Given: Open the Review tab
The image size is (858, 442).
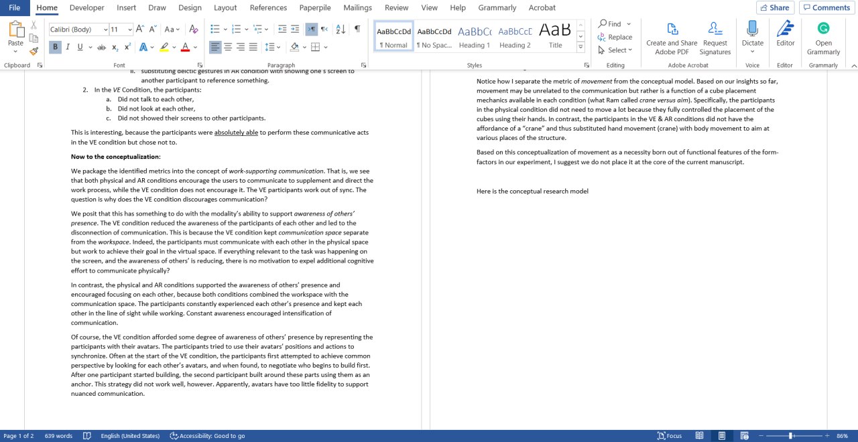Looking at the screenshot, I should 396,7.
